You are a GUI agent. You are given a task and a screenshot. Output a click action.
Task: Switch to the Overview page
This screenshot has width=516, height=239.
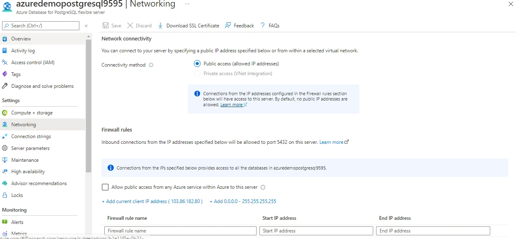pos(20,38)
